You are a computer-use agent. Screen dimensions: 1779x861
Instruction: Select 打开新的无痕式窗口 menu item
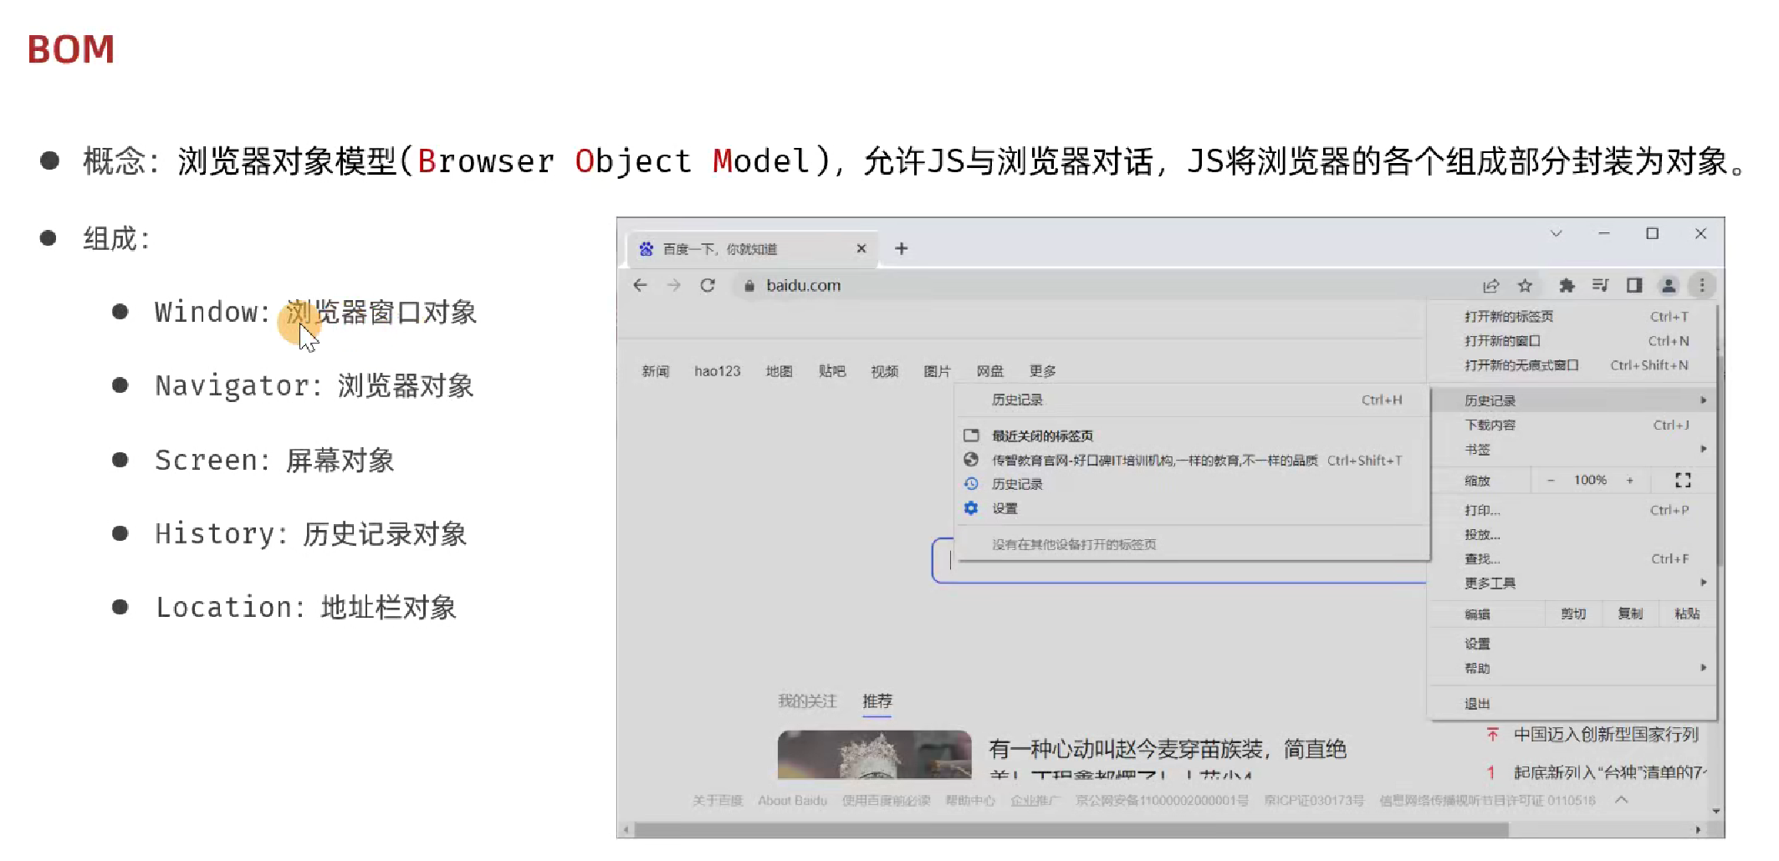click(1521, 365)
